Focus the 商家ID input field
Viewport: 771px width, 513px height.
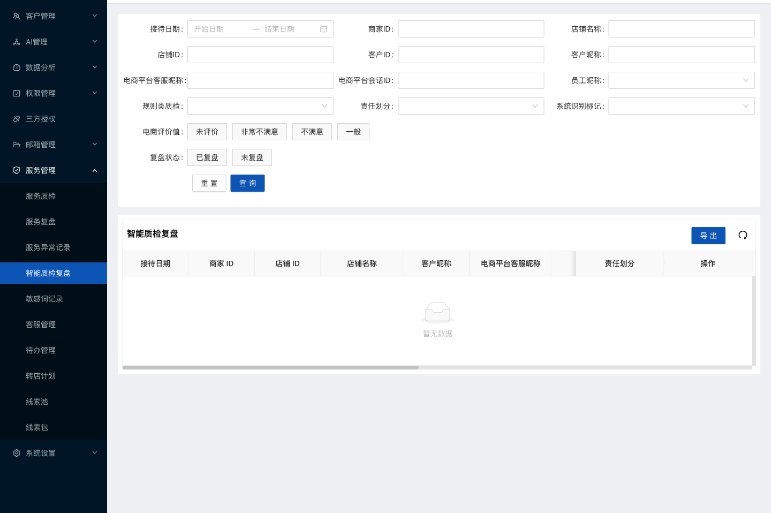(x=471, y=29)
